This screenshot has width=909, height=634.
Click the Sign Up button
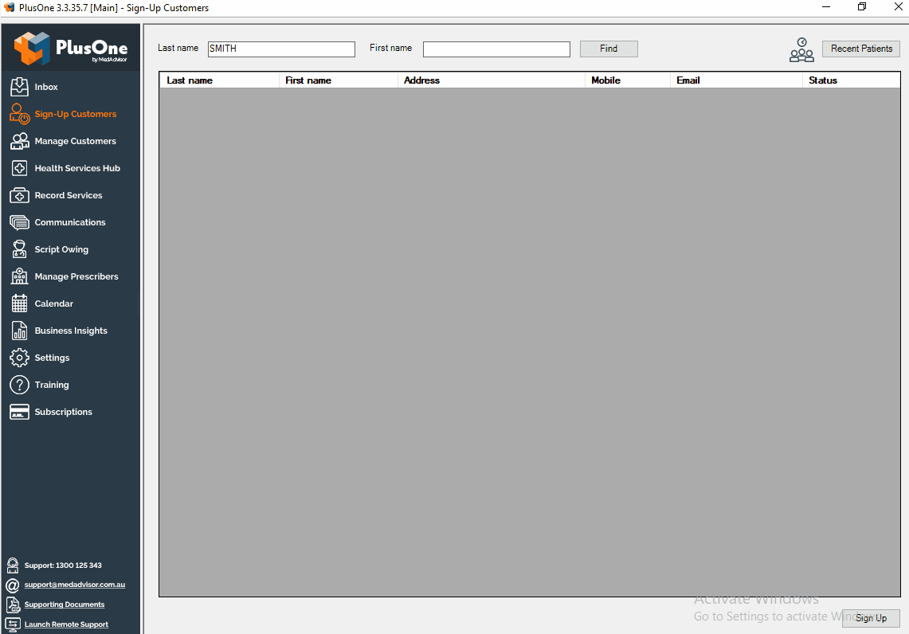click(x=871, y=618)
